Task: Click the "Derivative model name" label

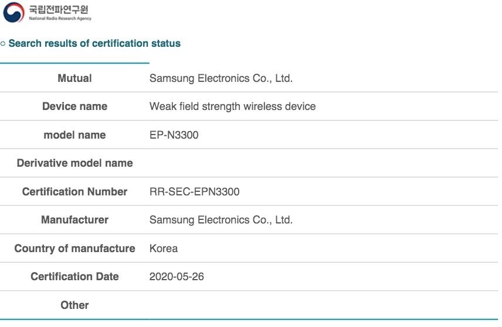Action: [x=74, y=163]
